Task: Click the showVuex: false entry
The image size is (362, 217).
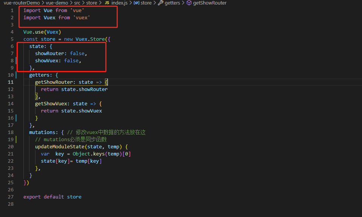Action: coord(58,61)
